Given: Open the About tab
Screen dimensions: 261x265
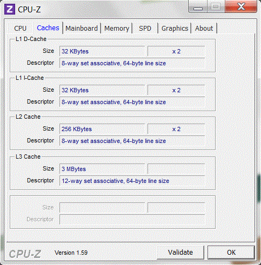Looking at the screenshot, I should (x=204, y=29).
